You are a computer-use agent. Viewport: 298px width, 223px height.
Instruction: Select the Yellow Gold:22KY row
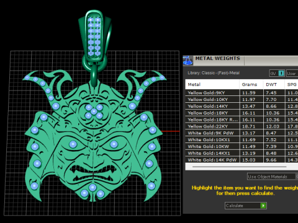tap(242, 126)
